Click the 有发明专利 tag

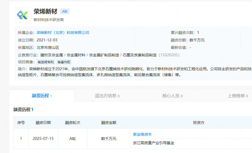click(x=46, y=62)
